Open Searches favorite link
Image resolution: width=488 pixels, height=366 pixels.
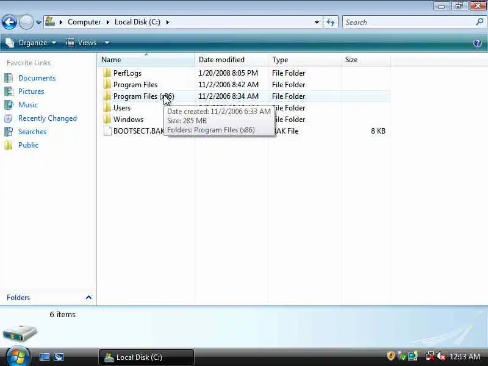pos(32,132)
